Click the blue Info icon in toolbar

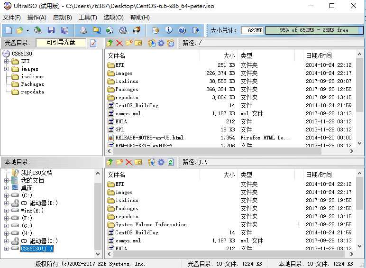point(169,30)
